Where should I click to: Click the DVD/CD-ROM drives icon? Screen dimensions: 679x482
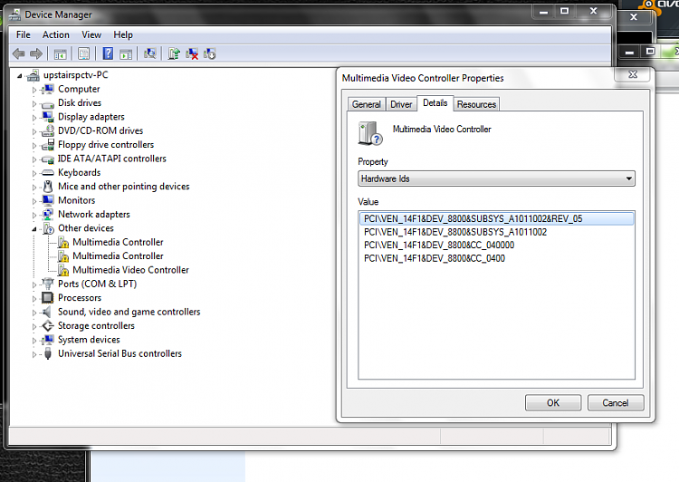48,130
